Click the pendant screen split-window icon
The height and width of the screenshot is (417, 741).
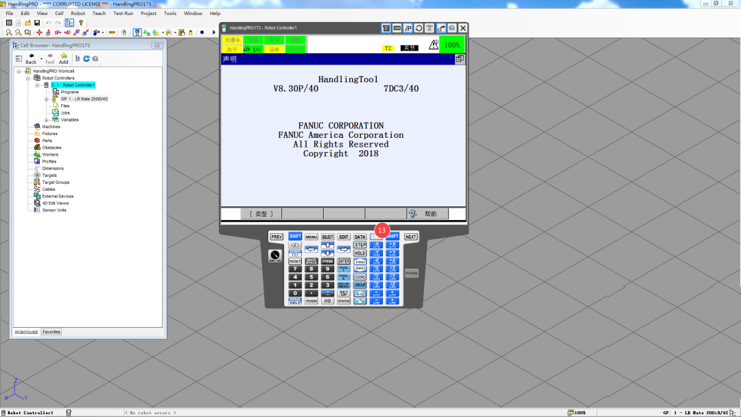point(460,58)
